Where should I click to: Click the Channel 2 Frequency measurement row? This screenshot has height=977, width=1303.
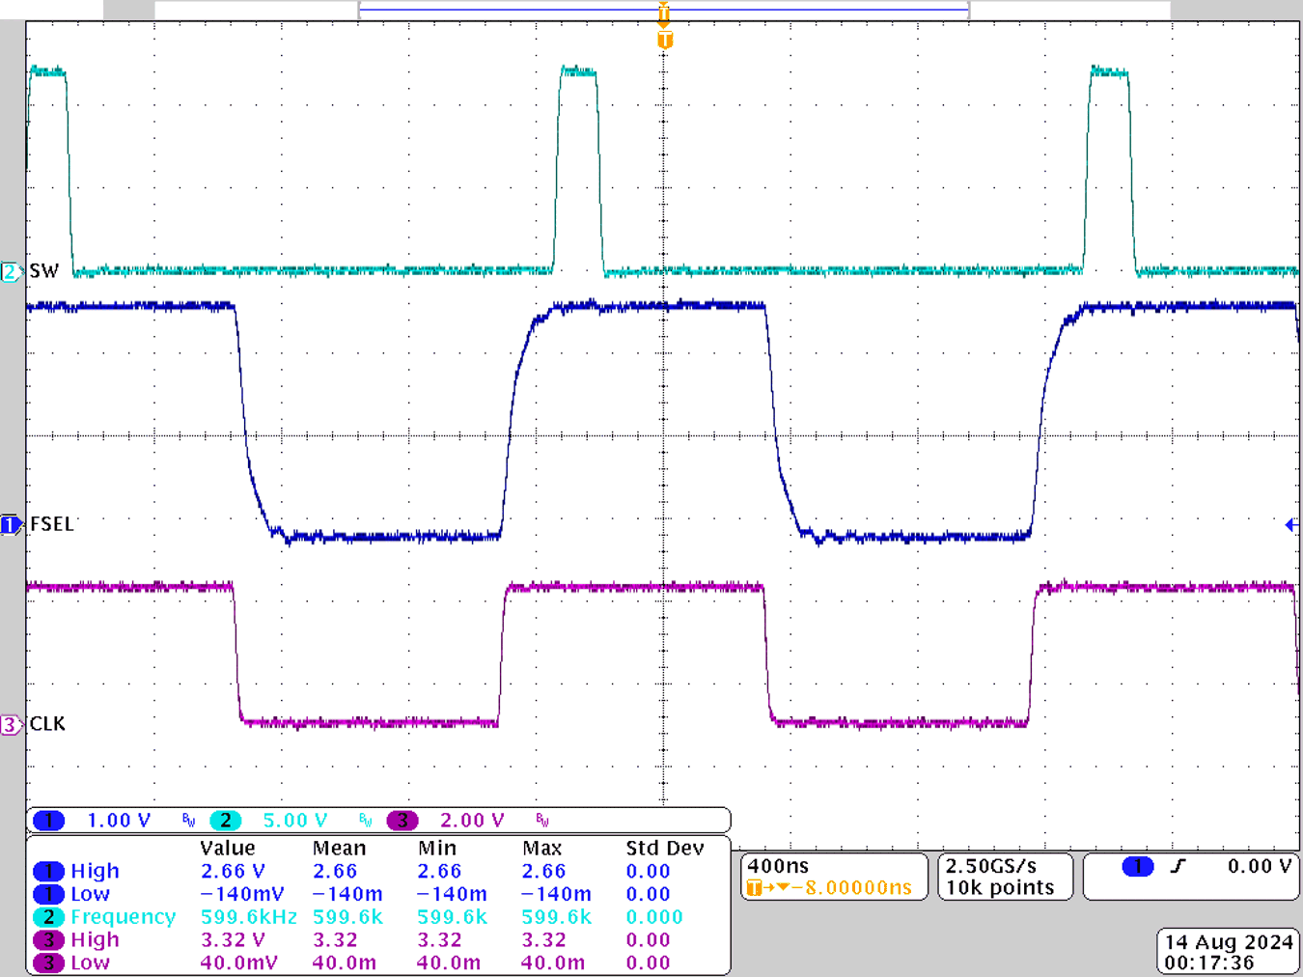point(125,917)
